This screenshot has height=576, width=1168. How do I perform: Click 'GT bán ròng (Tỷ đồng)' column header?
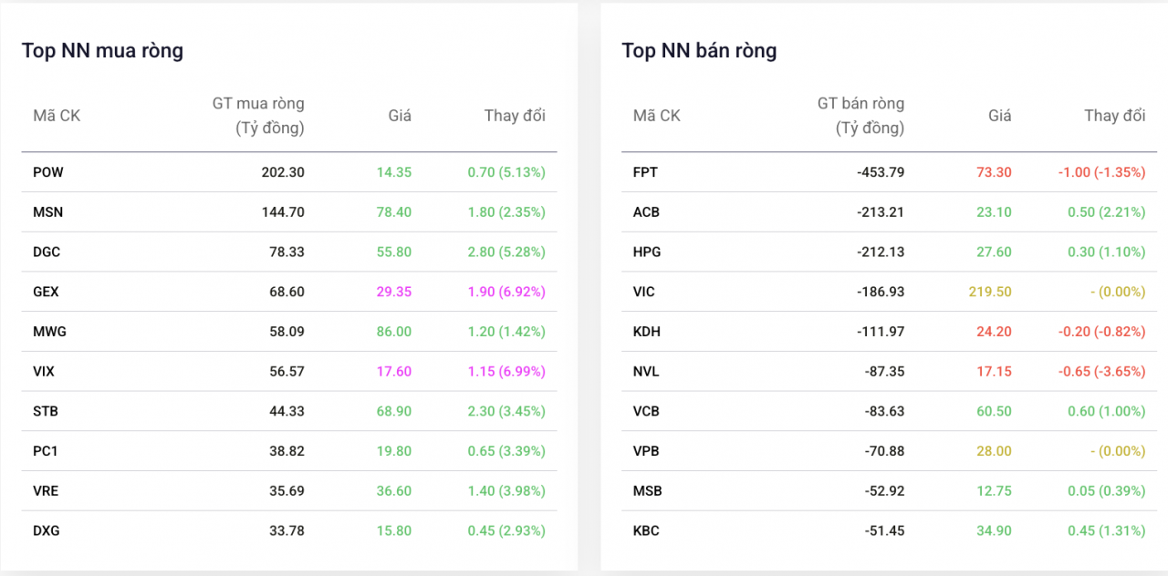click(860, 116)
